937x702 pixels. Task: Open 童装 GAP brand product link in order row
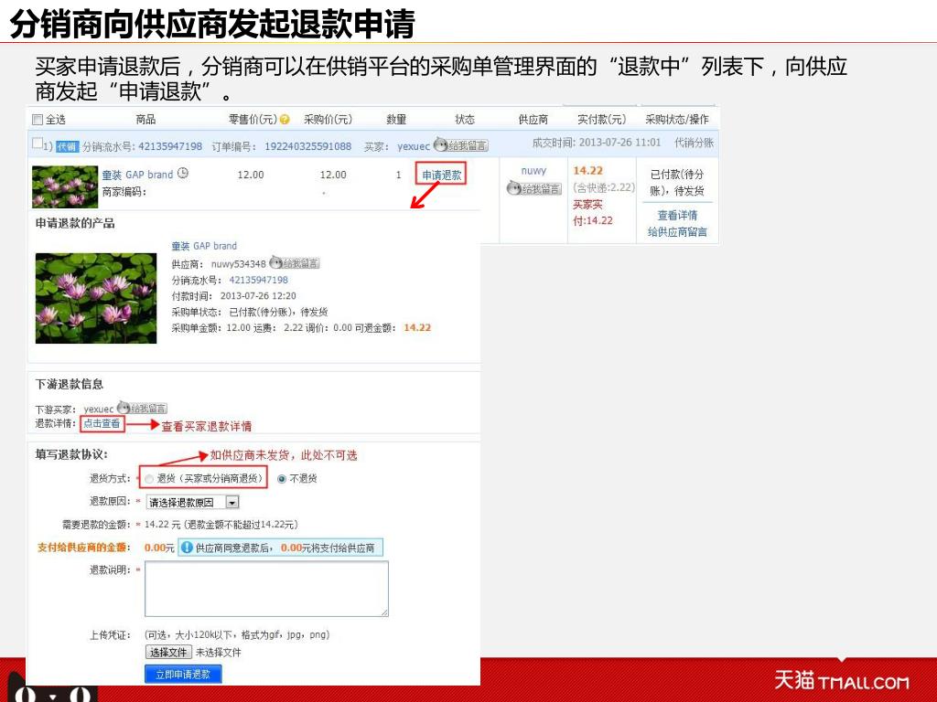point(137,175)
